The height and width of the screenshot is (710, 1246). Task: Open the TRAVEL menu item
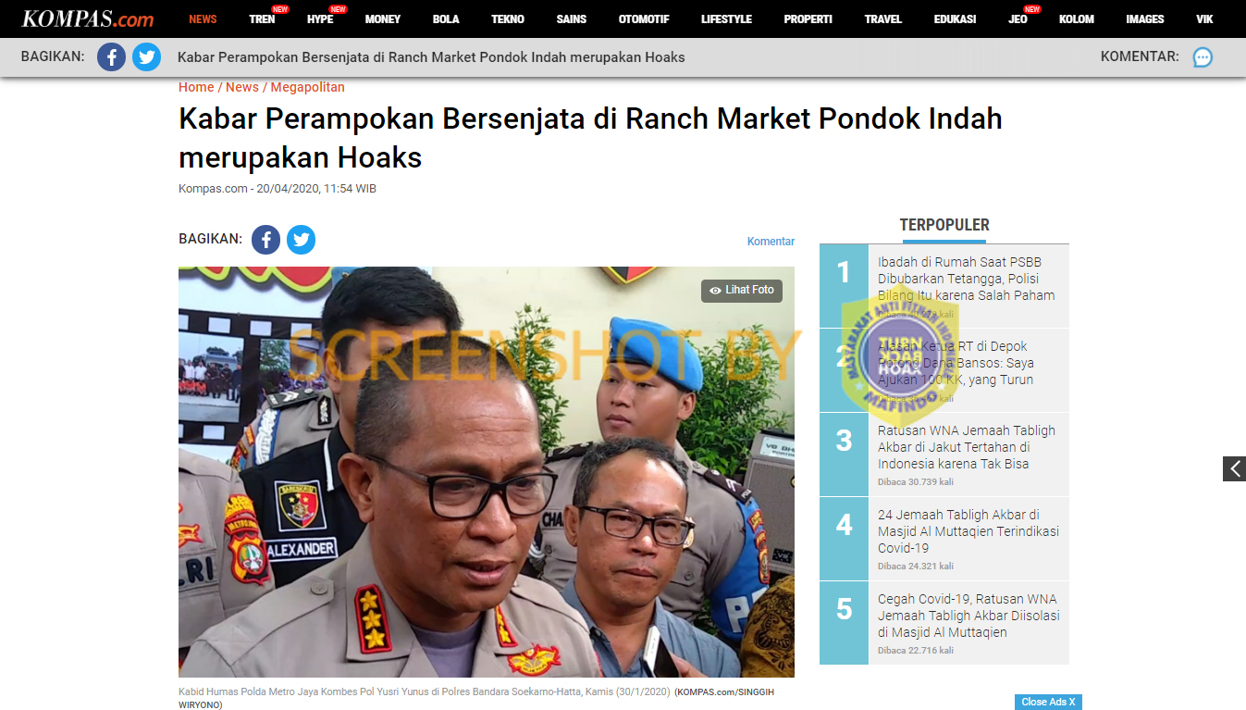pyautogui.click(x=882, y=19)
